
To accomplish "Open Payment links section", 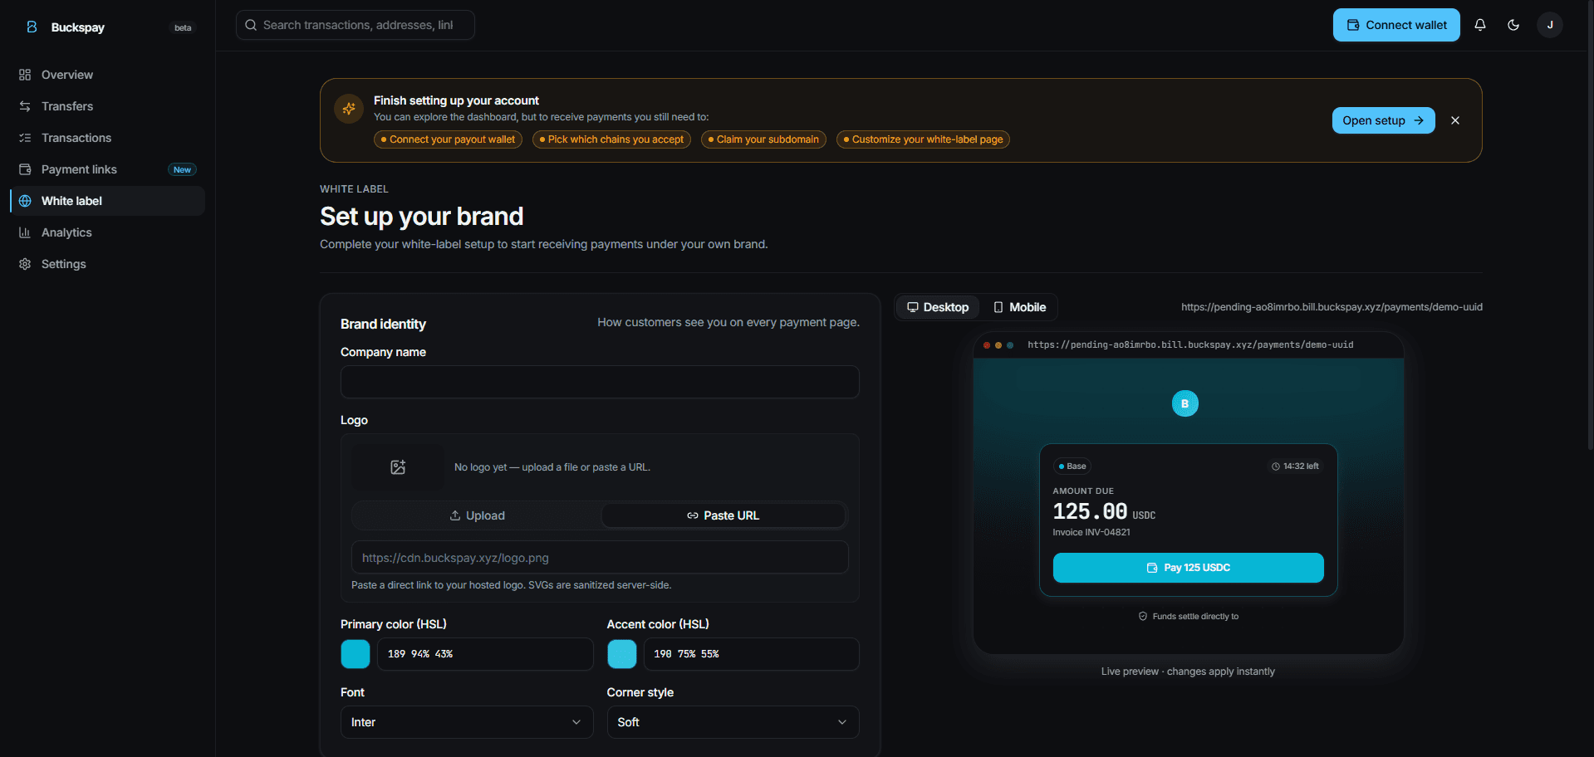I will 107,169.
